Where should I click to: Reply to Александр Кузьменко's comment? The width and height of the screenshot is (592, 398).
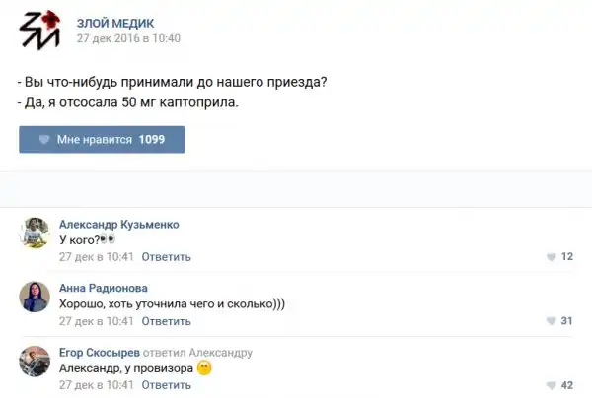166,257
